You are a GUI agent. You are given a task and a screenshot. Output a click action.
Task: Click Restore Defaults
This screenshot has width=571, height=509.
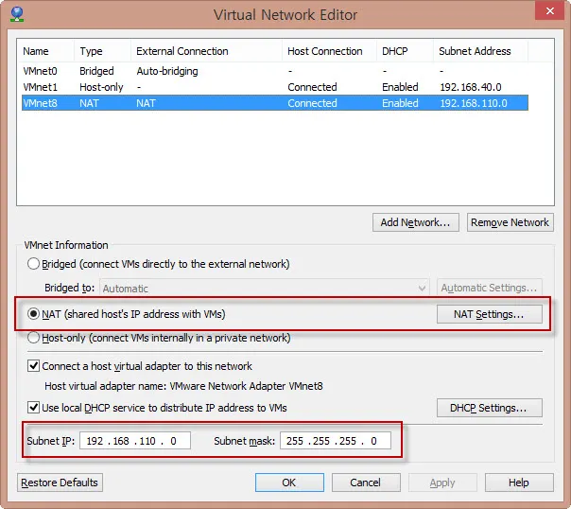60,483
